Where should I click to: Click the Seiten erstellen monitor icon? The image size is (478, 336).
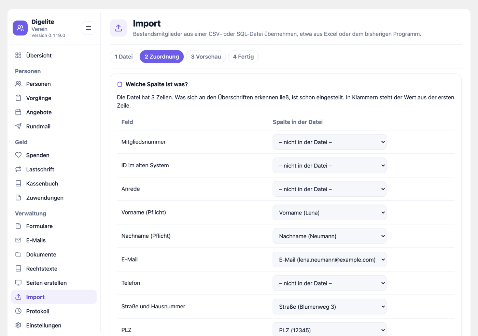coord(18,283)
